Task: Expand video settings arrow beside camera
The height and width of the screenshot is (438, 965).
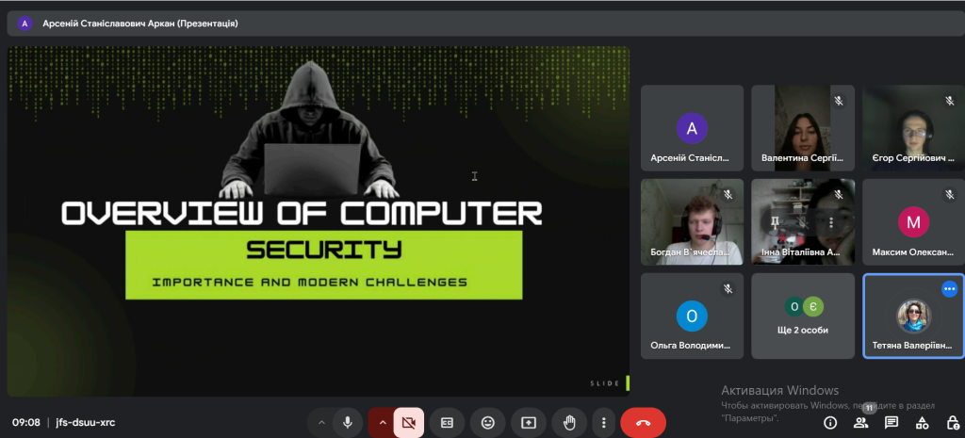Action: tap(382, 423)
